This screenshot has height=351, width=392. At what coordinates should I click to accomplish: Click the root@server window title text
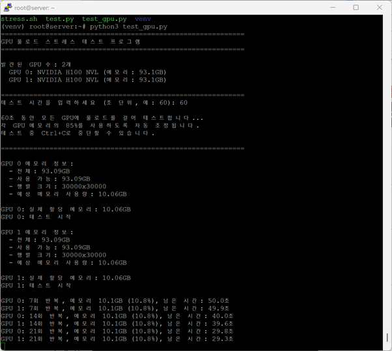(x=35, y=7)
